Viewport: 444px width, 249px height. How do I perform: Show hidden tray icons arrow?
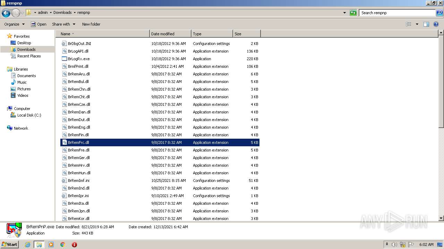coord(387,244)
